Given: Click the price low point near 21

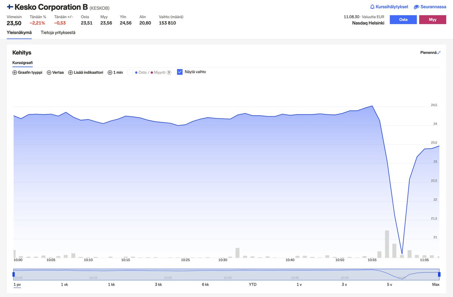Looking at the screenshot, I should tap(402, 254).
